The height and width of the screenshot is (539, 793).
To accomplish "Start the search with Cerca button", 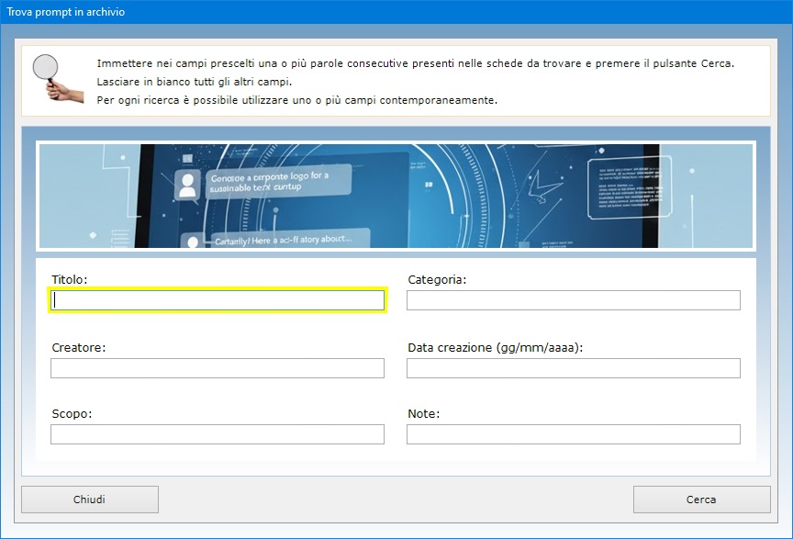I will coord(701,500).
